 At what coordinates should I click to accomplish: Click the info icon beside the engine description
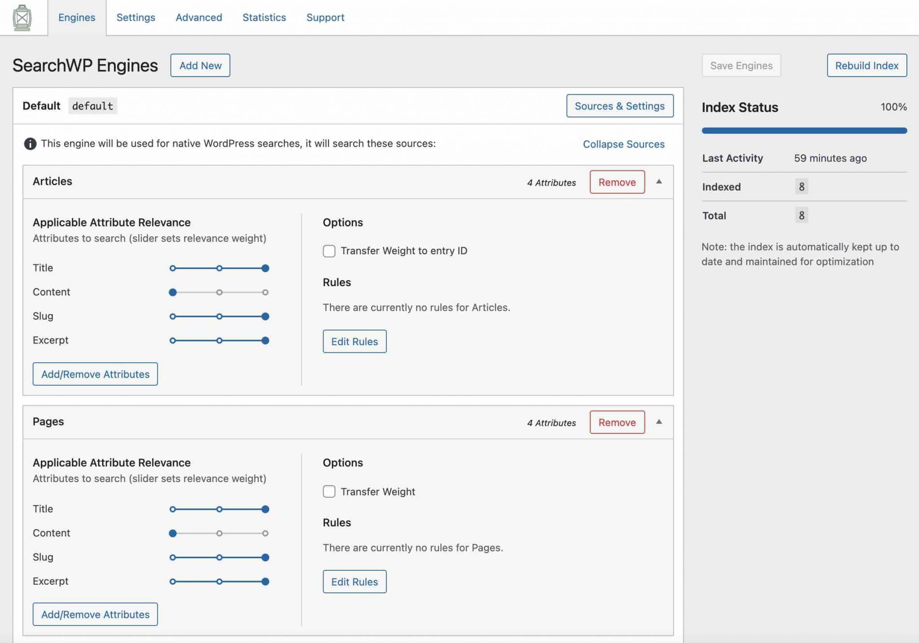point(30,143)
